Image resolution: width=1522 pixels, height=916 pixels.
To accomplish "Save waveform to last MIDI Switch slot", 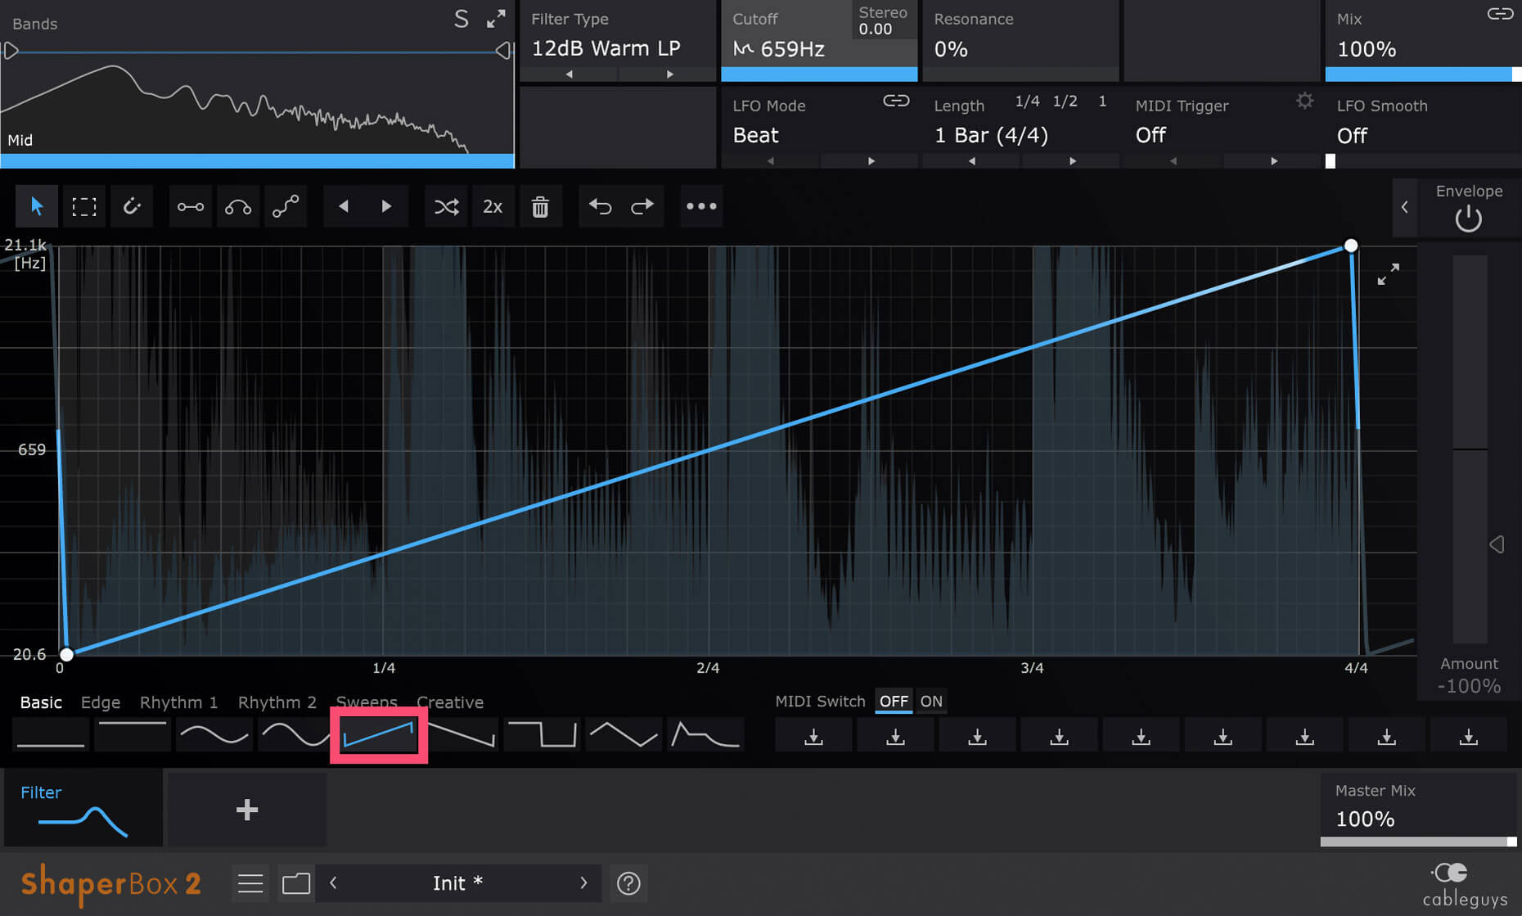I will click(1469, 735).
